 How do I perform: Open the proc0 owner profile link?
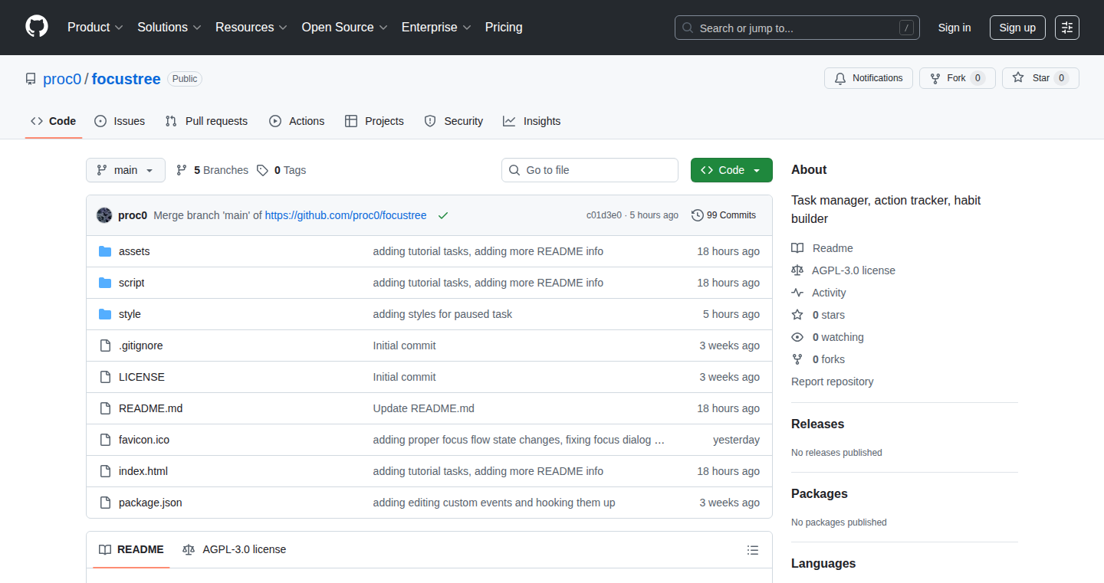click(x=62, y=79)
